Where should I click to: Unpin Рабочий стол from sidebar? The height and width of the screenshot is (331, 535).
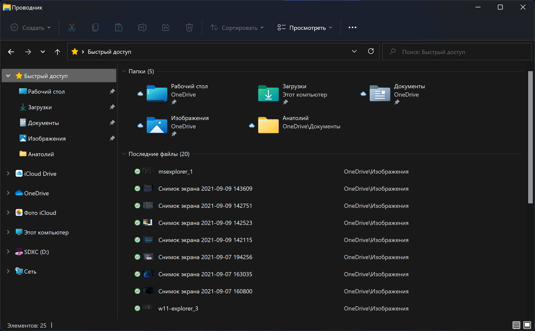point(112,91)
